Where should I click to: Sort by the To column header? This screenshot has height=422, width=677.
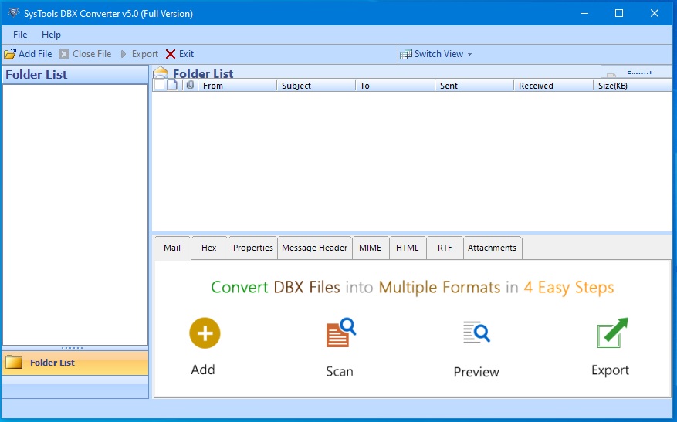tap(394, 86)
